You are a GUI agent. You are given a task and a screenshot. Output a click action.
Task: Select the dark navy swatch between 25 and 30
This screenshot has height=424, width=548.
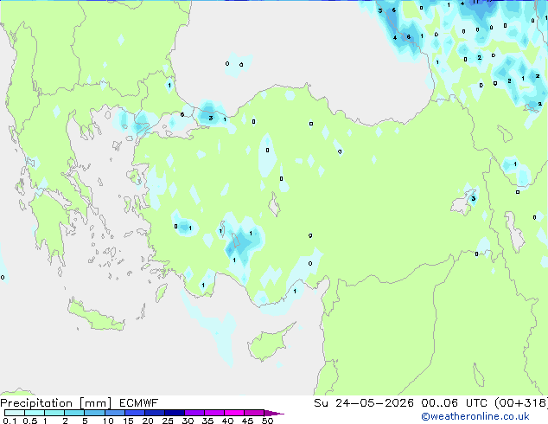(174, 413)
